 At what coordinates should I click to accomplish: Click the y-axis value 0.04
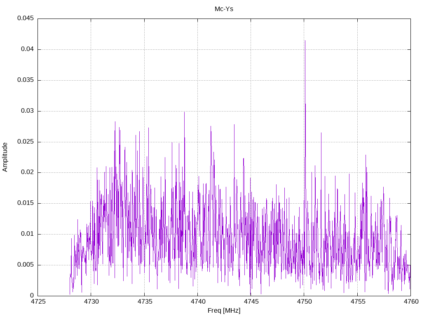(28, 49)
